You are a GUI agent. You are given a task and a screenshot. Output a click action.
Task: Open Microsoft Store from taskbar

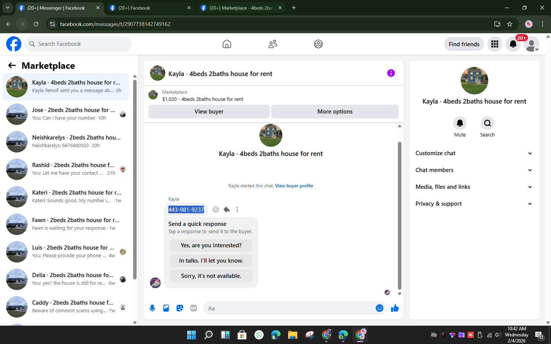tap(242, 335)
